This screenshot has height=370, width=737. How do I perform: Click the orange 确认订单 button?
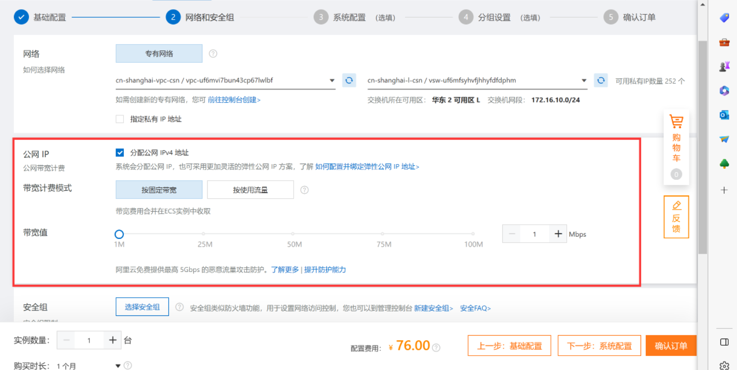pyautogui.click(x=671, y=346)
